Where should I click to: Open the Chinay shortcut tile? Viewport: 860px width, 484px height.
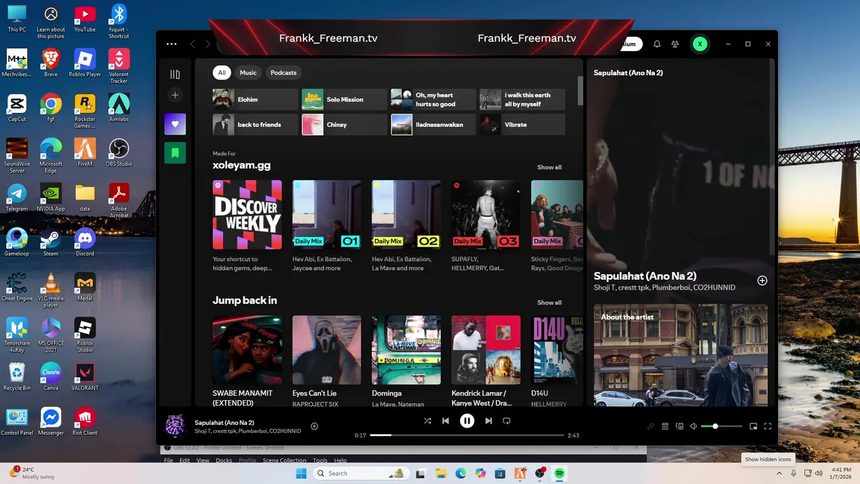344,124
